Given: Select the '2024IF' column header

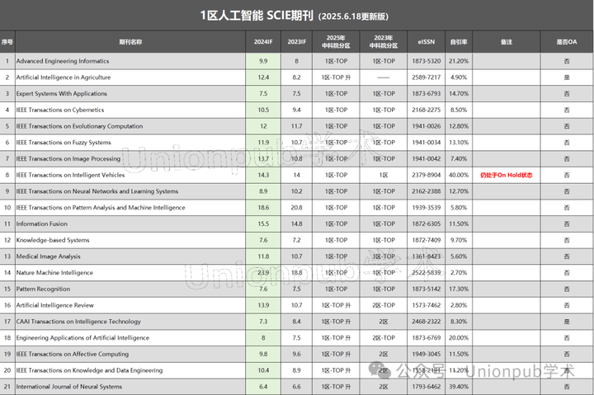Looking at the screenshot, I should coord(263,42).
